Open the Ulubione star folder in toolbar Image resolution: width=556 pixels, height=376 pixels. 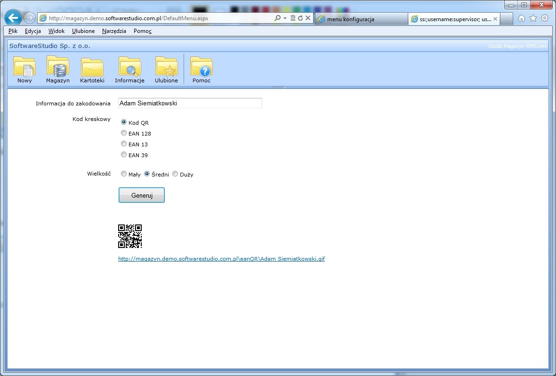[166, 67]
